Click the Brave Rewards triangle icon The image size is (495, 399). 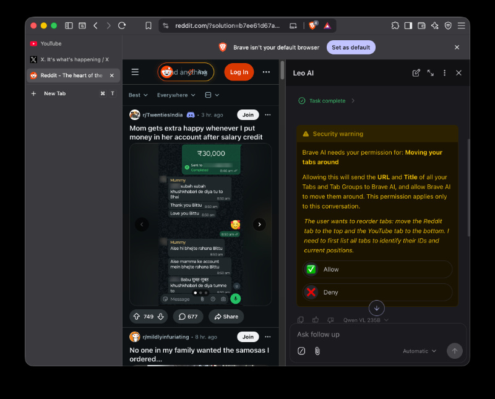point(327,25)
